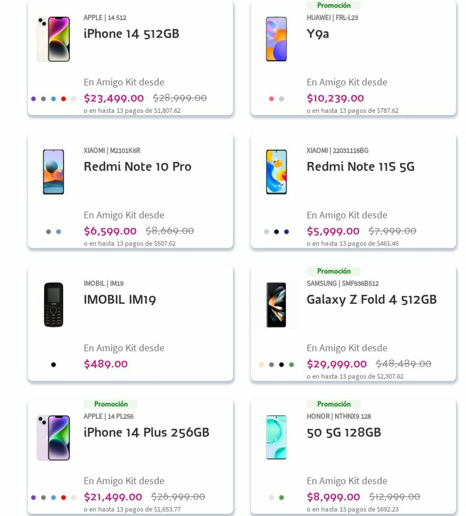Image resolution: width=466 pixels, height=516 pixels.
Task: Choose black color for Redmi Note 11S 5G
Action: pos(276,232)
